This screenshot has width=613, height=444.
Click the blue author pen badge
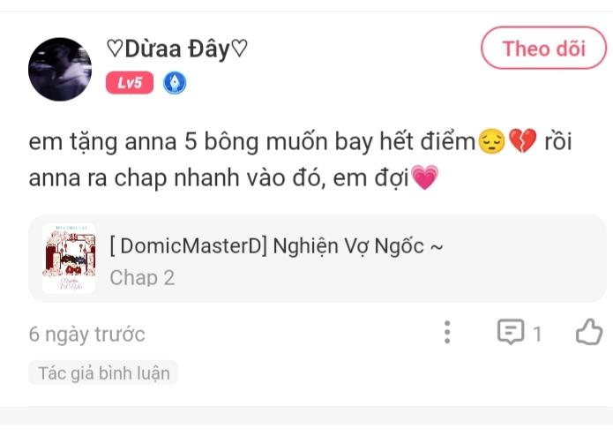175,84
